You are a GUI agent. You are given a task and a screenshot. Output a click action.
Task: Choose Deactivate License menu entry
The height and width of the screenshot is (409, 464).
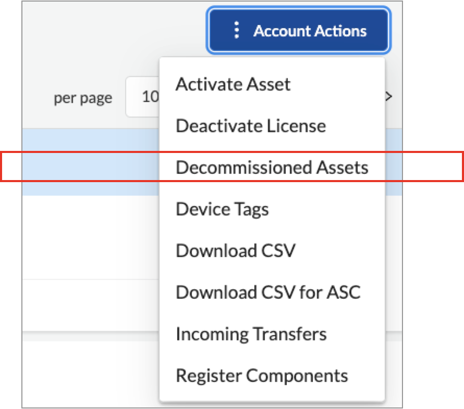250,126
